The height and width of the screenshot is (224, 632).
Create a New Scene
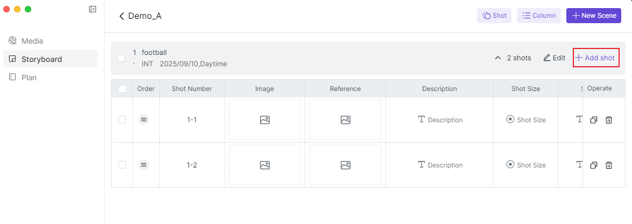pos(594,16)
